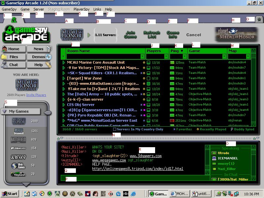Viewport: 264px width, 198px height.
Task: Click the Windows Start button
Action: [10, 194]
